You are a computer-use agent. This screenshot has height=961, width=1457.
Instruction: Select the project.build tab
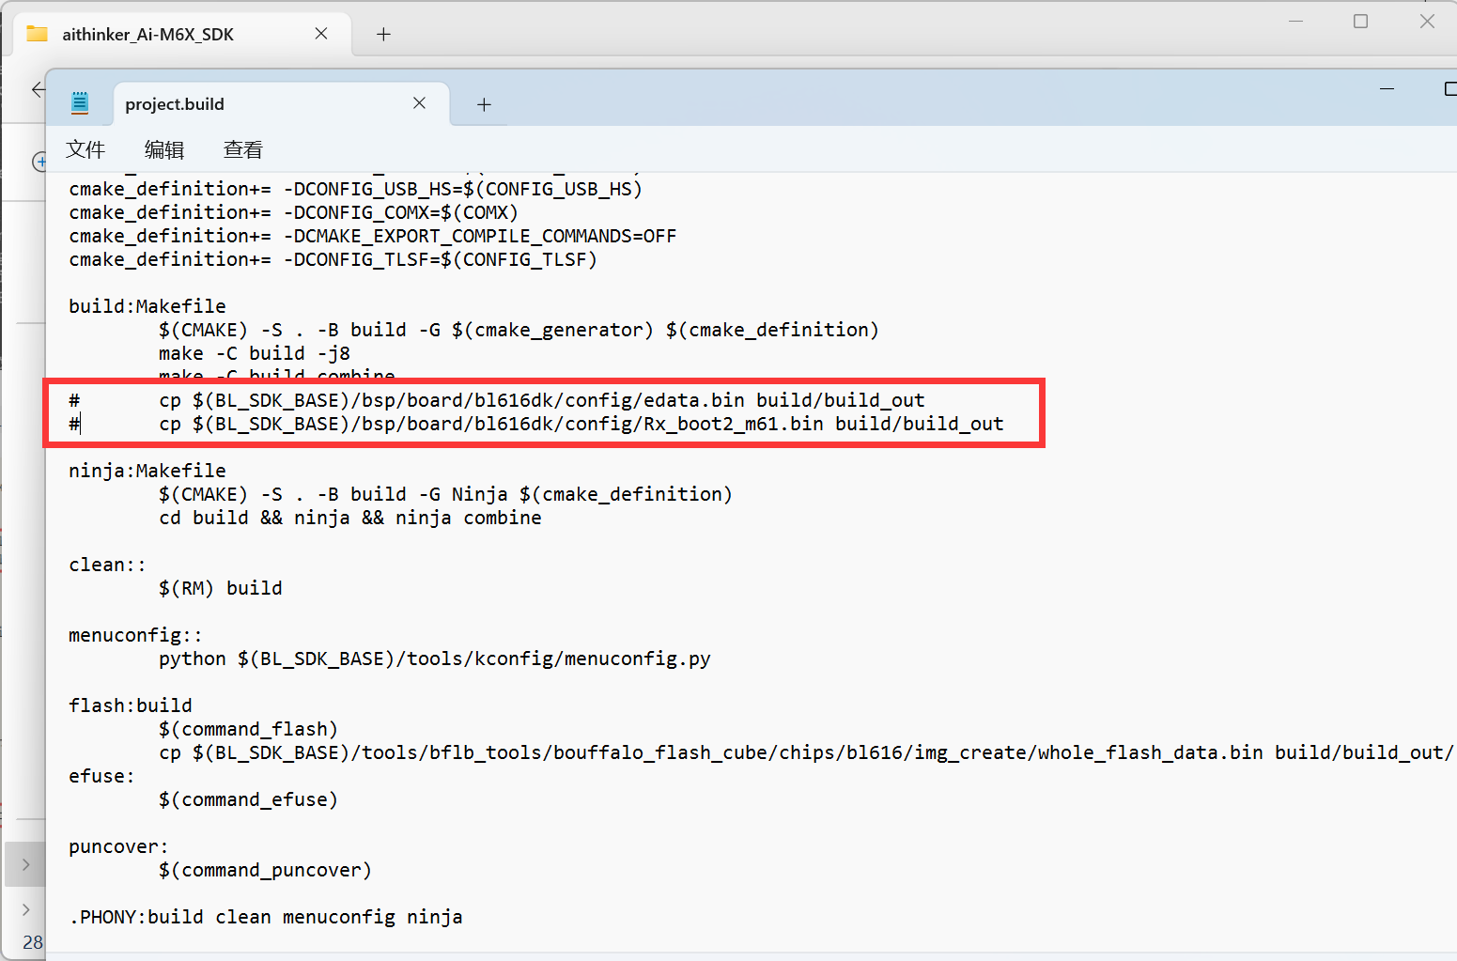coord(281,103)
